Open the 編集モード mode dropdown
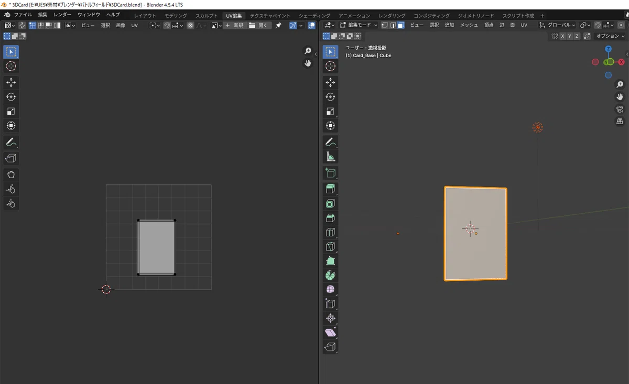Viewport: 629px width, 384px height. point(359,25)
